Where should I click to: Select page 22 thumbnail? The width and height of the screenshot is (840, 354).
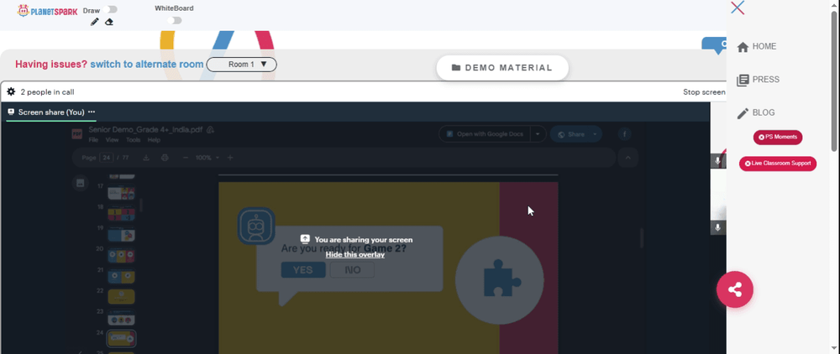[x=121, y=297]
